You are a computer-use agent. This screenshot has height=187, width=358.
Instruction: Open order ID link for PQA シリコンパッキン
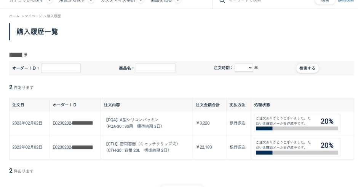coord(72,123)
